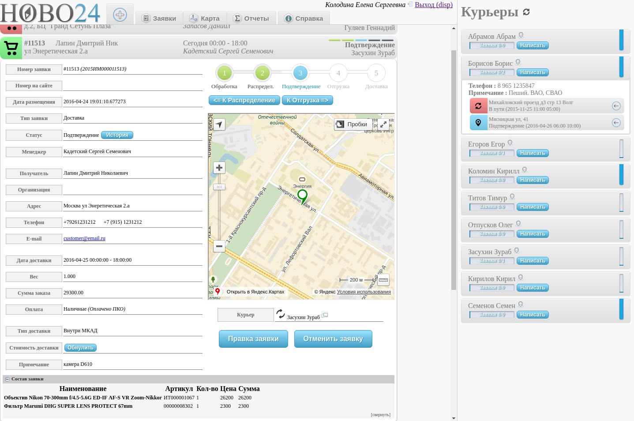Screen dimensions: 634x421
Task: Click Правка заявки button
Action: click(253, 339)
